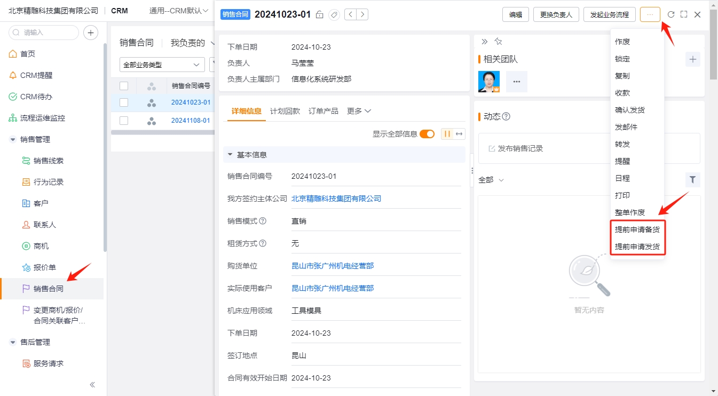Open 销售合同 in sidebar
This screenshot has height=396, width=718.
coord(52,289)
